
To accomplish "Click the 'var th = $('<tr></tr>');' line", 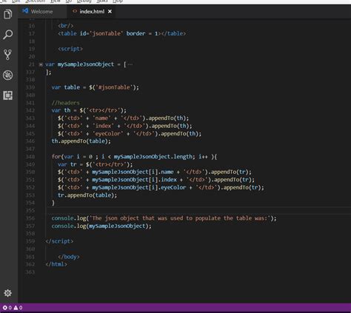I will (x=89, y=110).
